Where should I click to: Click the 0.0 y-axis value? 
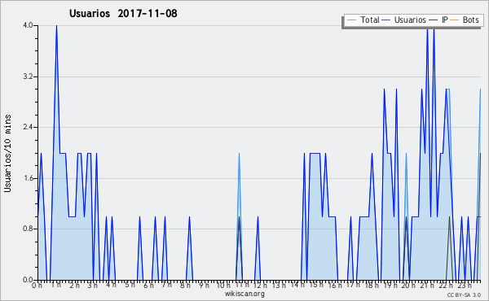coord(28,280)
